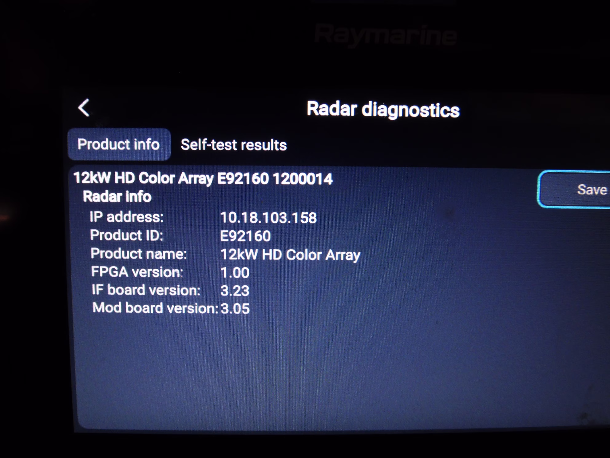Select the Mod board version value 3.05
The image size is (610, 458).
pos(235,309)
